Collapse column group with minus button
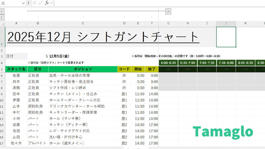 pyautogui.click(x=168, y=11)
